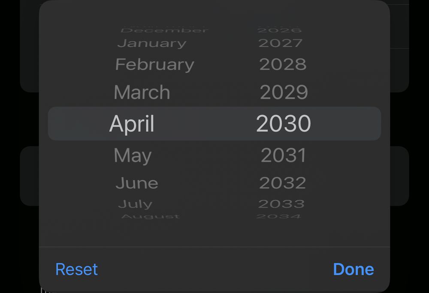429x293 pixels.
Task: Select February in the month wheel
Action: (x=154, y=64)
